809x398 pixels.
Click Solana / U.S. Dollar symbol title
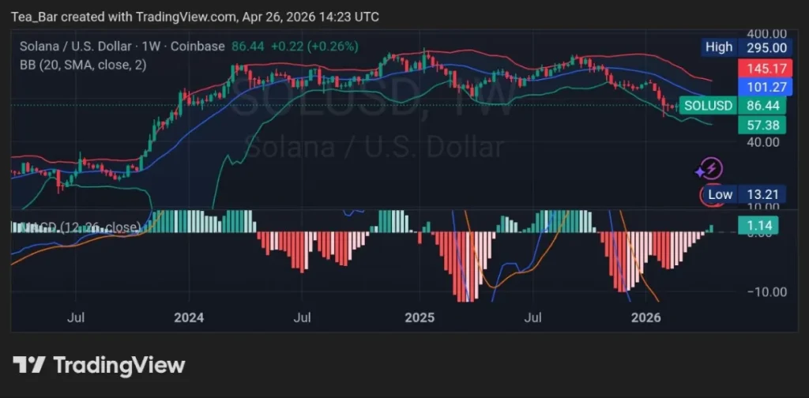tap(75, 47)
